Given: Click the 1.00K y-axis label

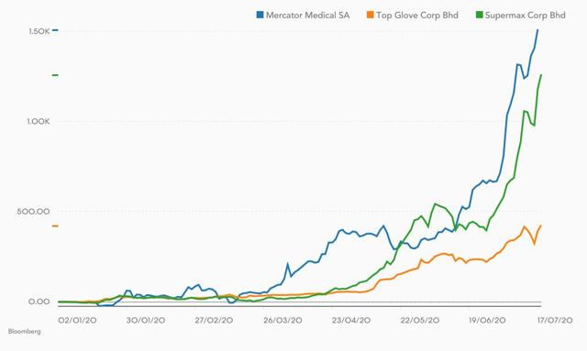Looking at the screenshot, I should pyautogui.click(x=39, y=122).
